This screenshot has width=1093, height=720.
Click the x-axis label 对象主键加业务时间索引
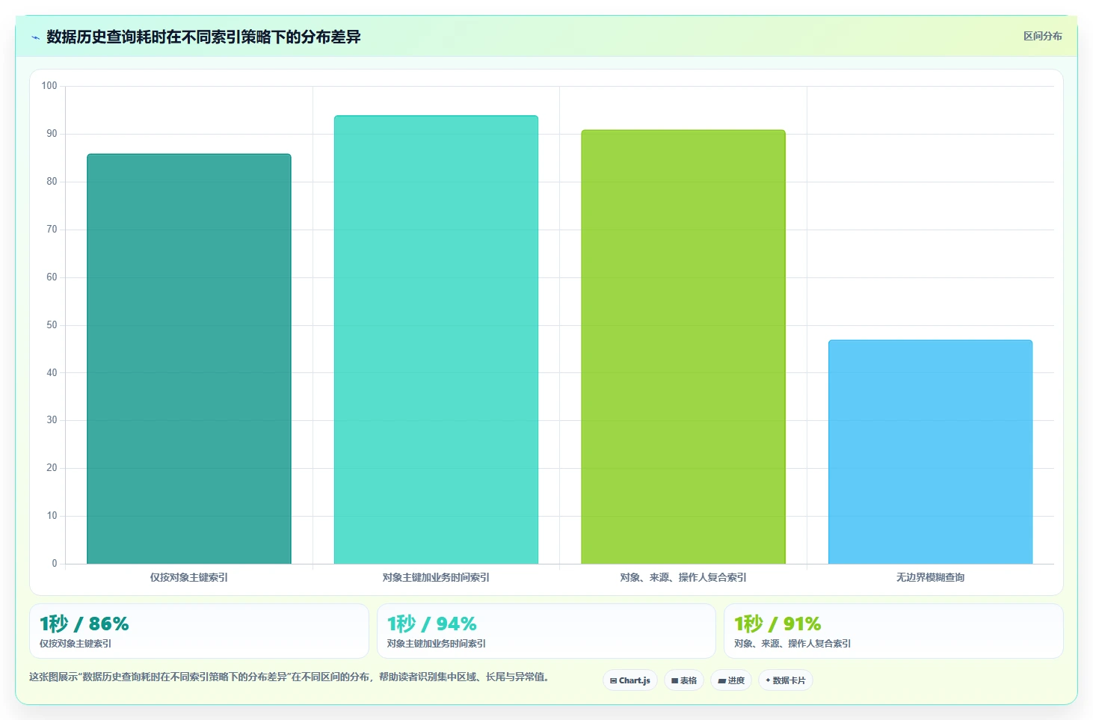click(436, 577)
